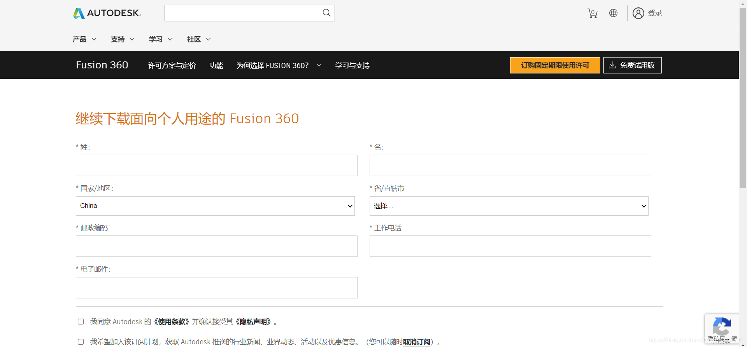Open the 《使用条款》 link
Image resolution: width=747 pixels, height=347 pixels.
[x=172, y=322]
